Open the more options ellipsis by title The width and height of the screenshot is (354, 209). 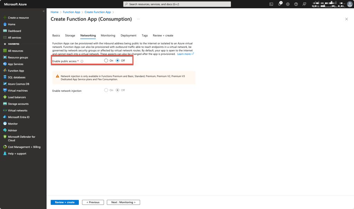click(138, 19)
